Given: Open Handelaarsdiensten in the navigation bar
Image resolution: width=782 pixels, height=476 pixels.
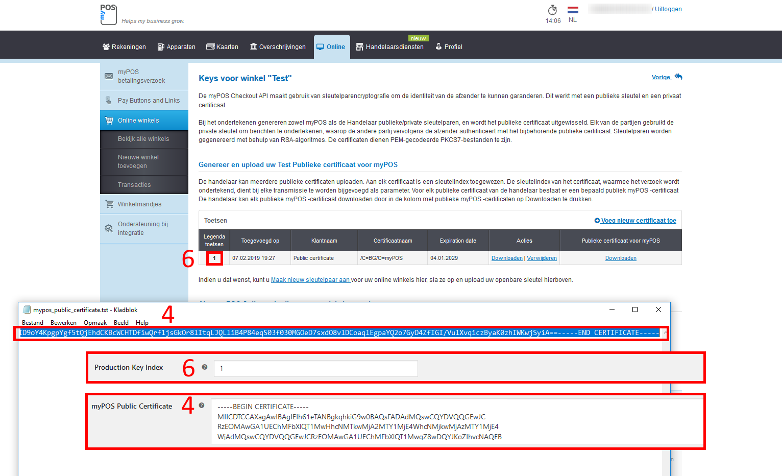Looking at the screenshot, I should click(x=389, y=47).
